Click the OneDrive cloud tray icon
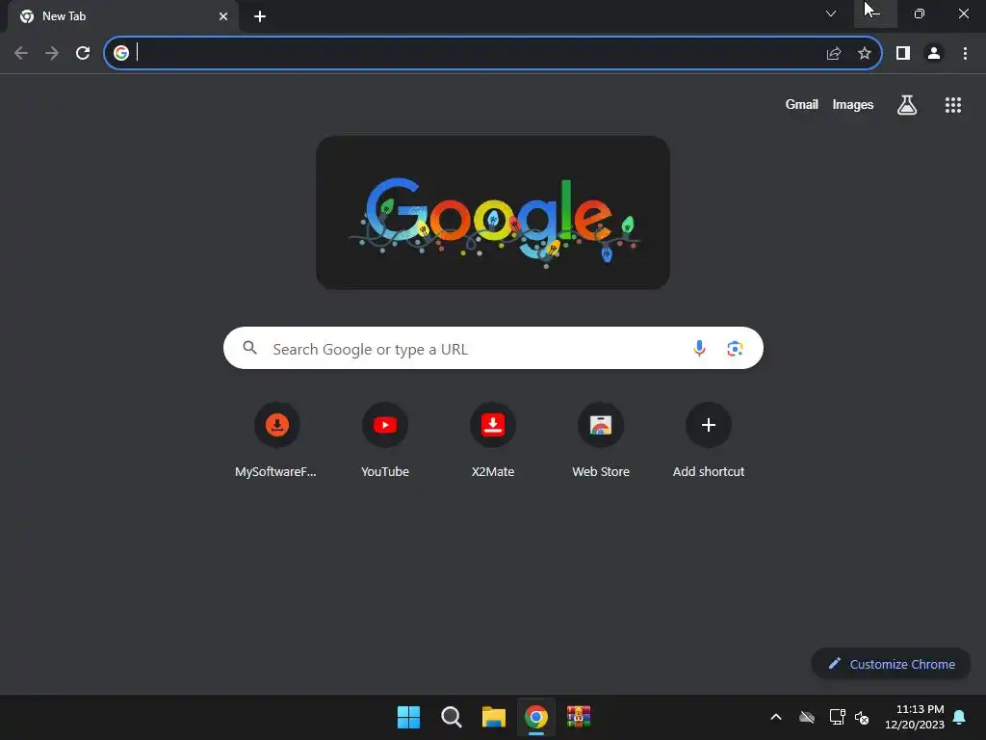Viewport: 986px width, 740px height. (807, 717)
